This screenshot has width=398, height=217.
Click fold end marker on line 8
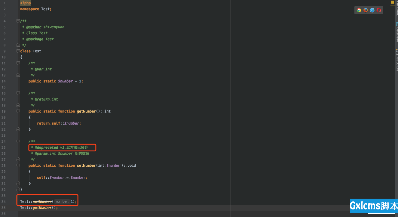tap(18, 45)
